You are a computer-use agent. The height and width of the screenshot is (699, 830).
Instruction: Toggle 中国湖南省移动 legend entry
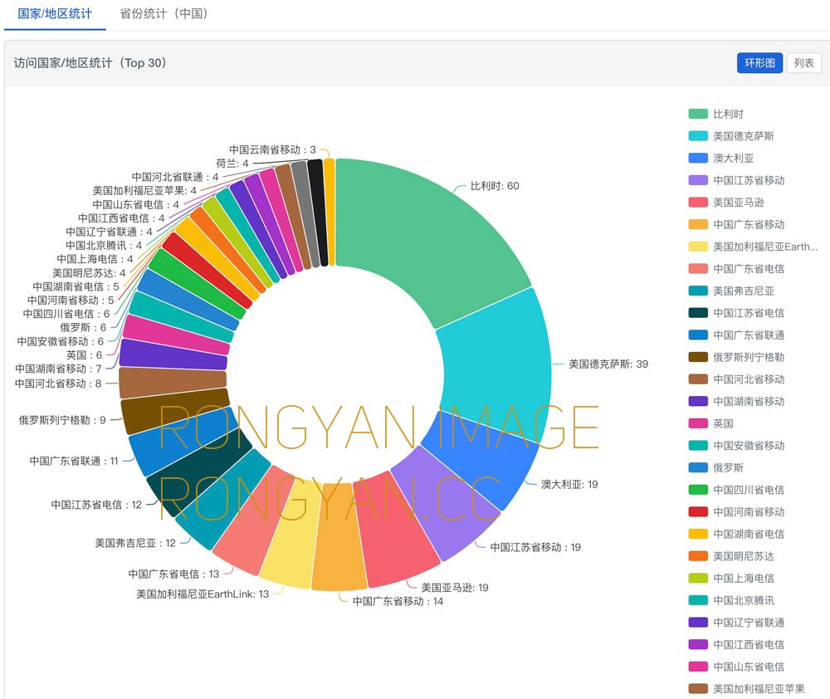point(736,402)
